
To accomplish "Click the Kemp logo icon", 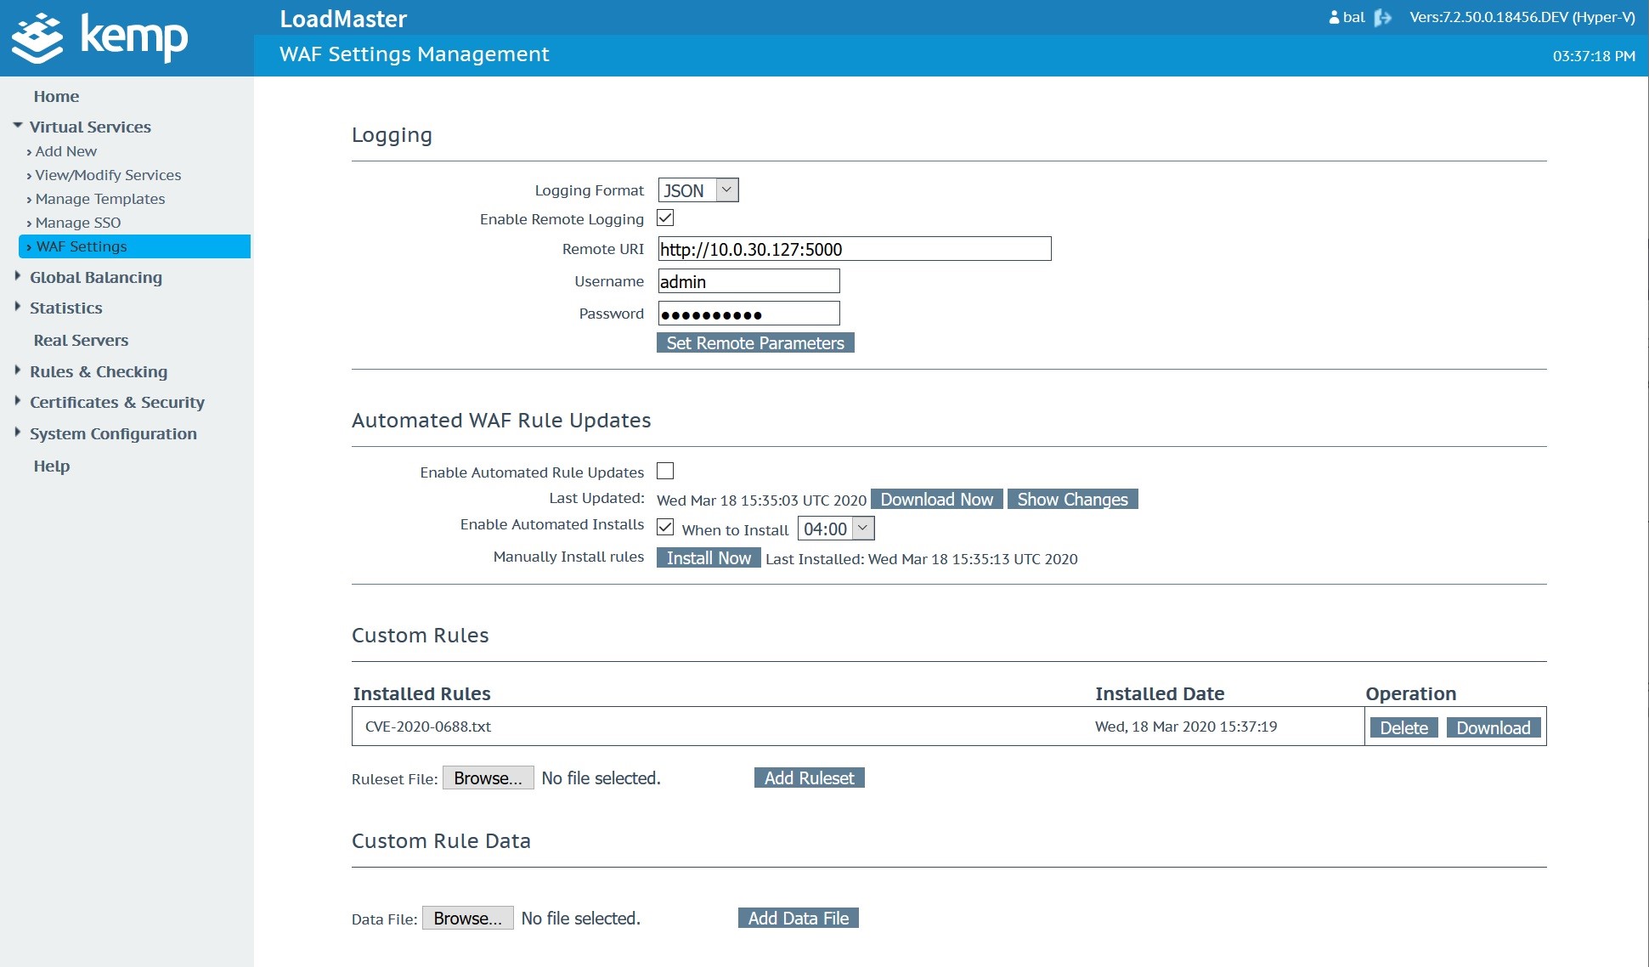I will click(37, 38).
